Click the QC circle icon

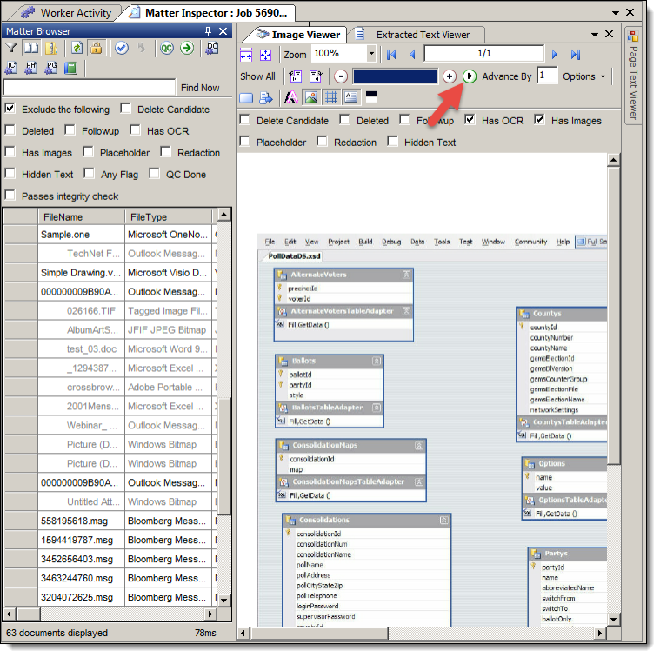click(167, 49)
